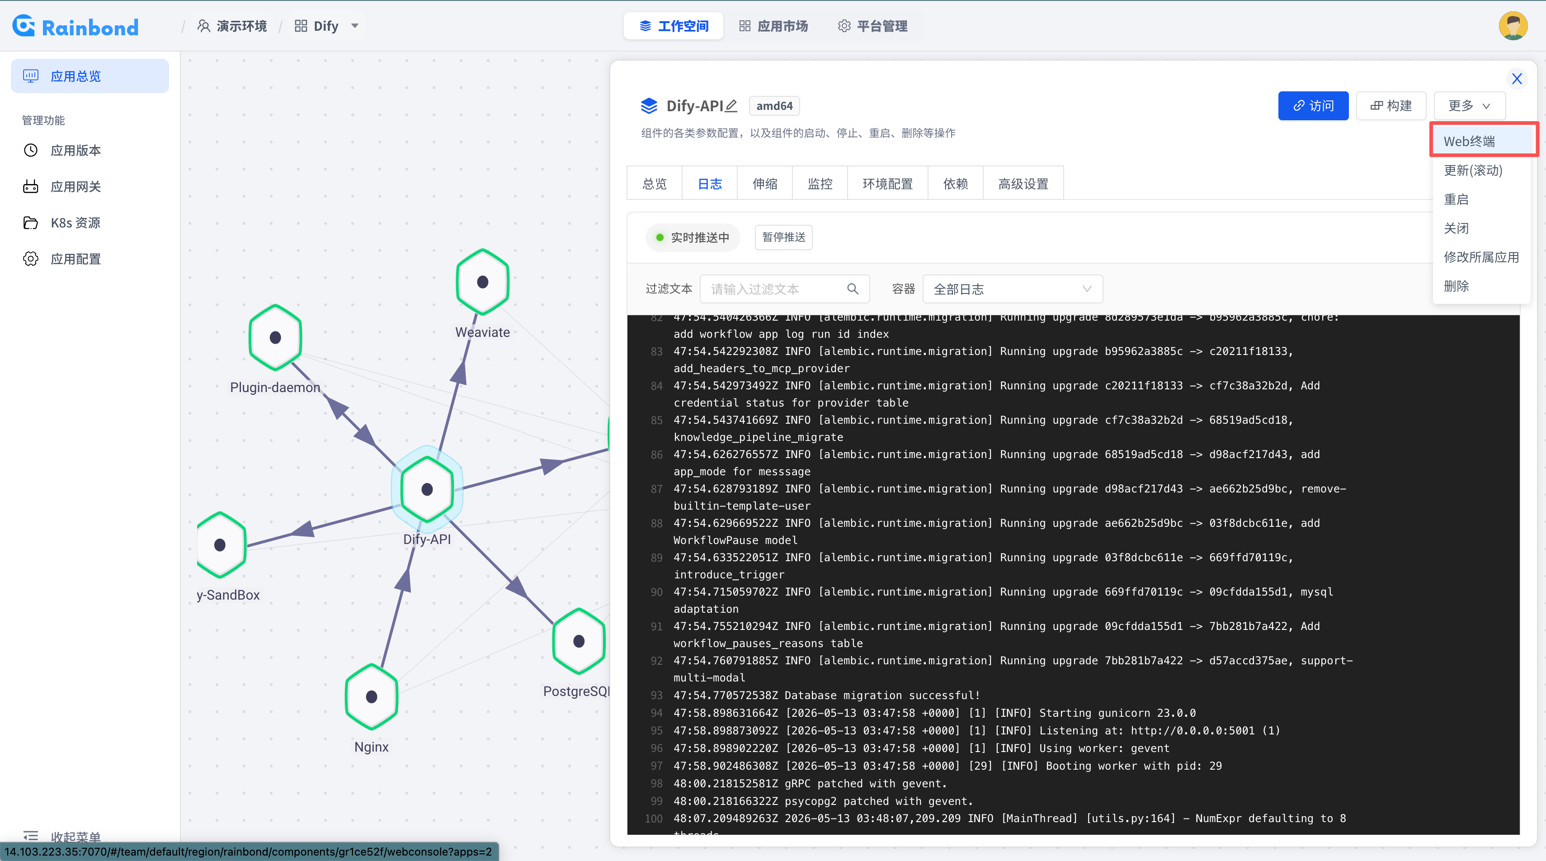This screenshot has width=1546, height=861.
Task: Click the 应用市场 grid icon
Action: pyautogui.click(x=744, y=26)
